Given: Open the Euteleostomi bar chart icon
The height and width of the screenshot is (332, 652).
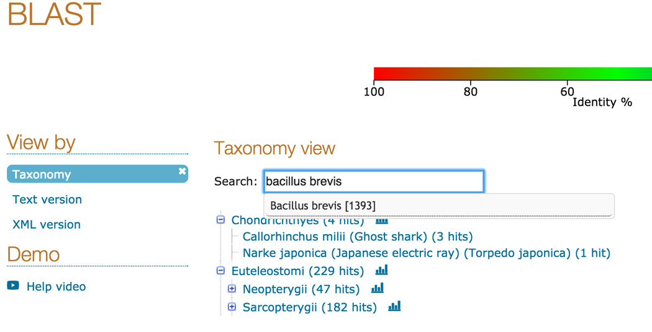Looking at the screenshot, I should (381, 270).
